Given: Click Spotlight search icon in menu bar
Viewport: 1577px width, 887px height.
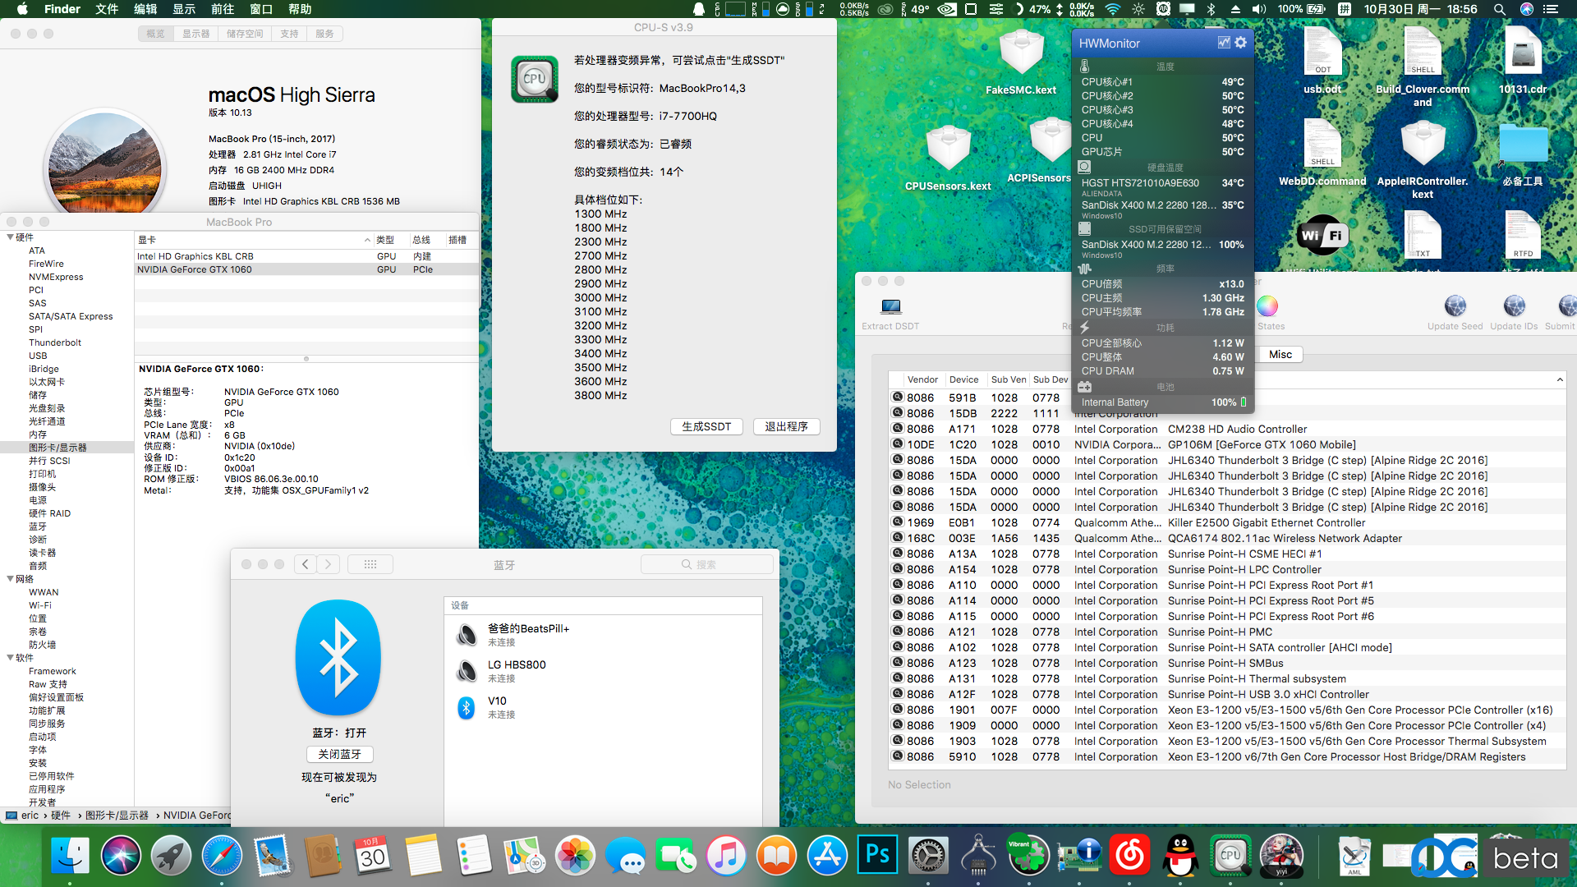Looking at the screenshot, I should click(1499, 9).
